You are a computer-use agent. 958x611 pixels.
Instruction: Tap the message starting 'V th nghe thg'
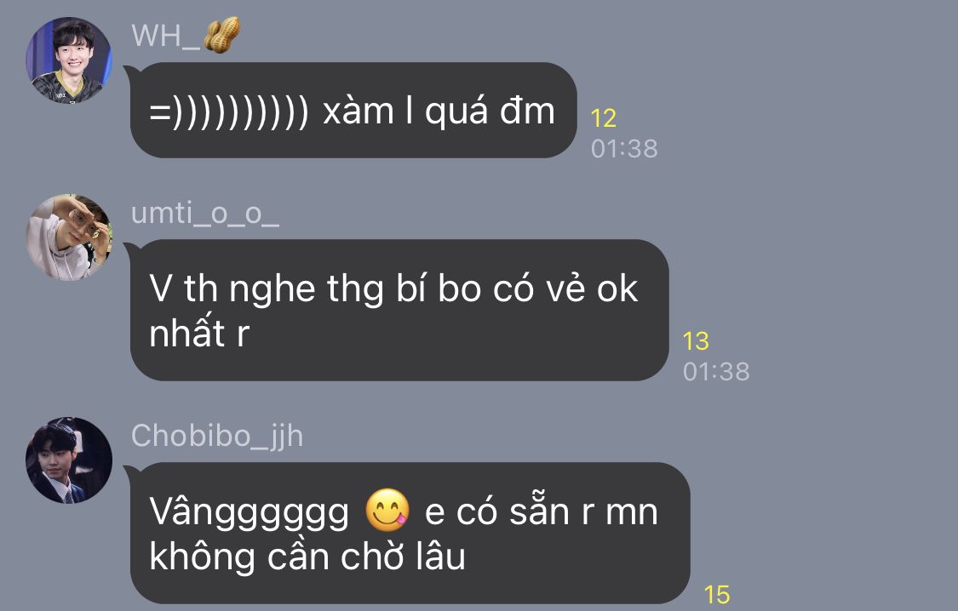[399, 310]
